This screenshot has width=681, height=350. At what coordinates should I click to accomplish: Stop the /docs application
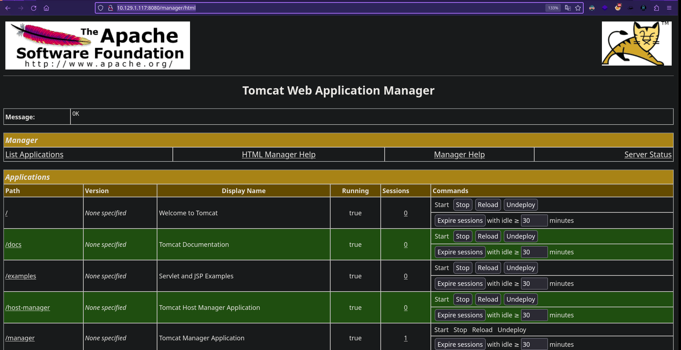(x=462, y=236)
